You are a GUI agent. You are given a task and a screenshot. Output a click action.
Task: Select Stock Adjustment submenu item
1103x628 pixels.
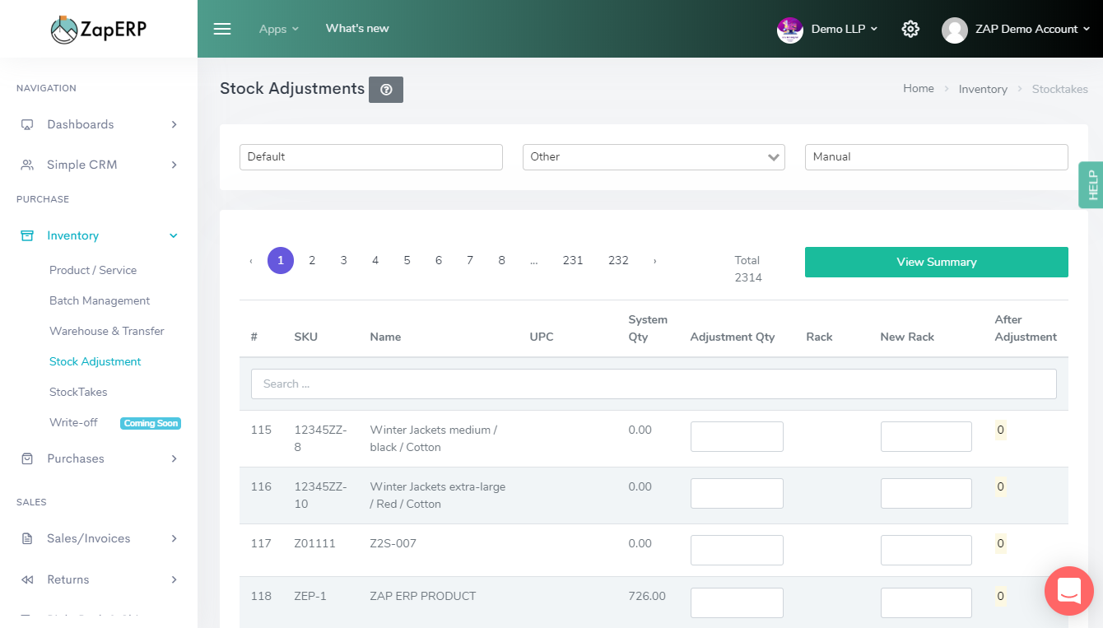(95, 361)
